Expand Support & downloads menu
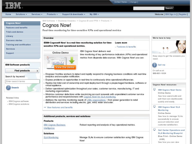Viewport: 192px width, 144px height. tap(74, 14)
